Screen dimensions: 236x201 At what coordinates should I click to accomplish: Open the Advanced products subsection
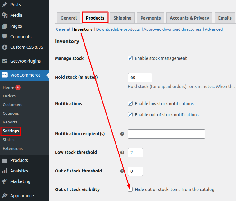point(214,29)
